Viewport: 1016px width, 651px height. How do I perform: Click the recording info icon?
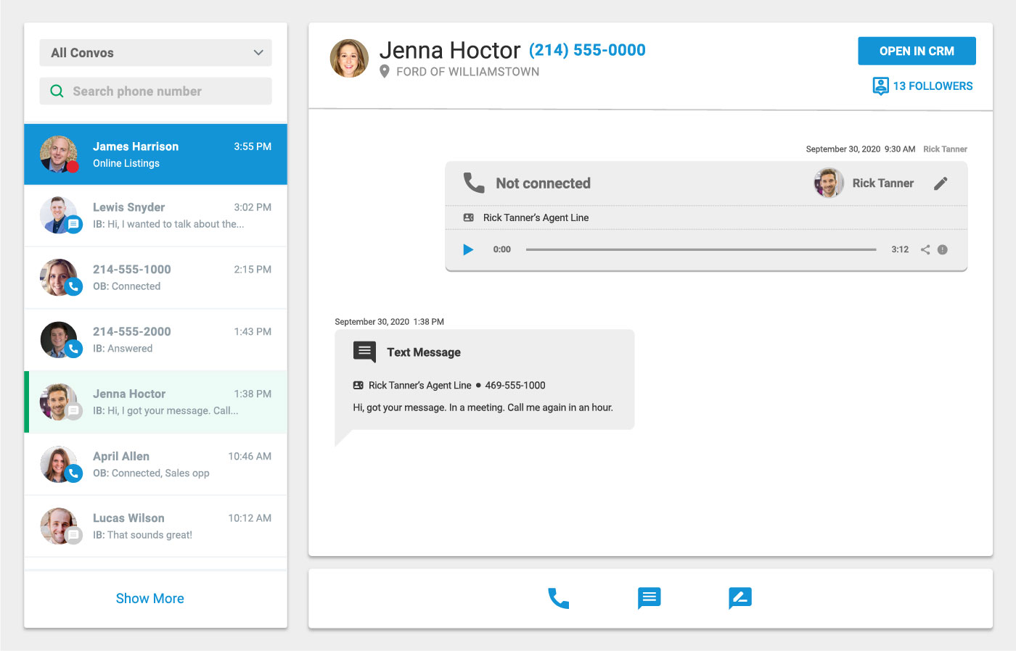(x=943, y=249)
